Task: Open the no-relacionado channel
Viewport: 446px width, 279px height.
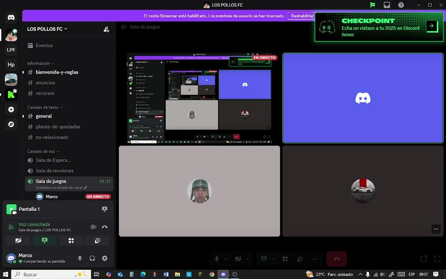Action: pyautogui.click(x=69, y=137)
